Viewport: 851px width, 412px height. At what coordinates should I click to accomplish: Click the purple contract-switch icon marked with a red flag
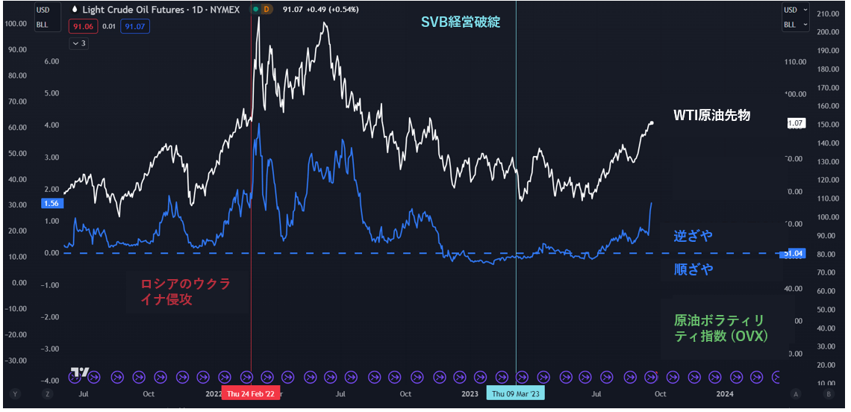[650, 376]
